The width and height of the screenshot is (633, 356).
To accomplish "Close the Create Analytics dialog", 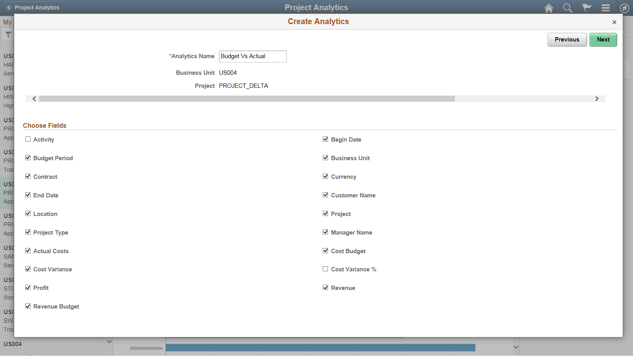I will click(614, 22).
